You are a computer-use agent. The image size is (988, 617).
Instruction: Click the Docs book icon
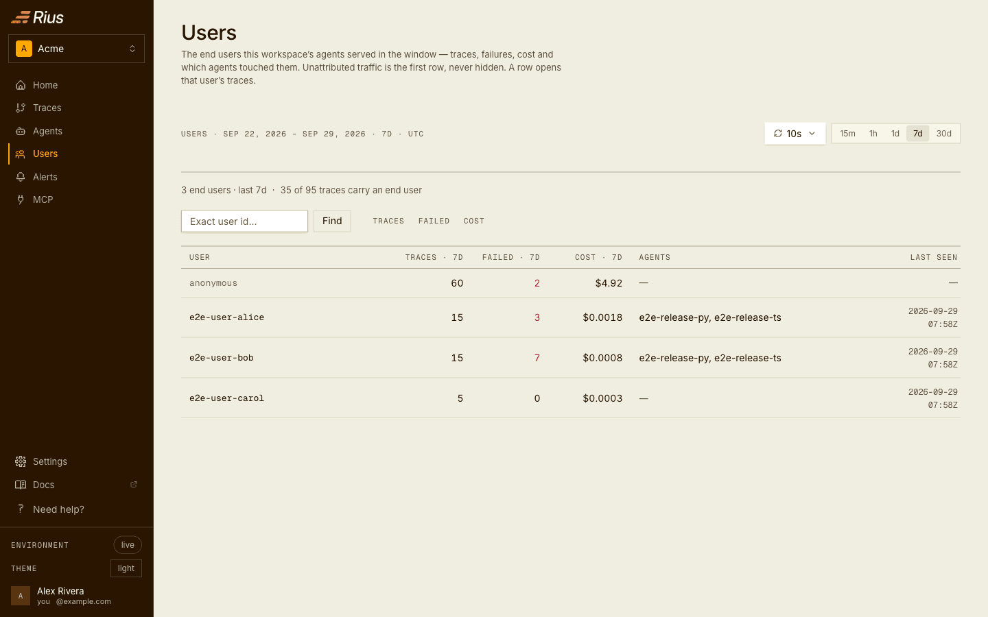pyautogui.click(x=21, y=485)
